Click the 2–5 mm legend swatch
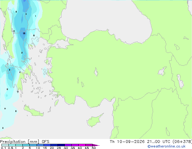 (x=26, y=145)
